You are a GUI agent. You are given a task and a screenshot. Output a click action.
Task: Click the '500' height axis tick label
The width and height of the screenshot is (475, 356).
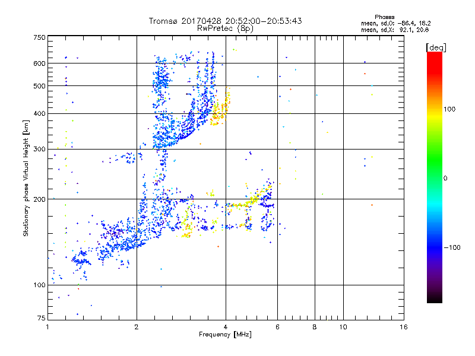click(x=39, y=86)
